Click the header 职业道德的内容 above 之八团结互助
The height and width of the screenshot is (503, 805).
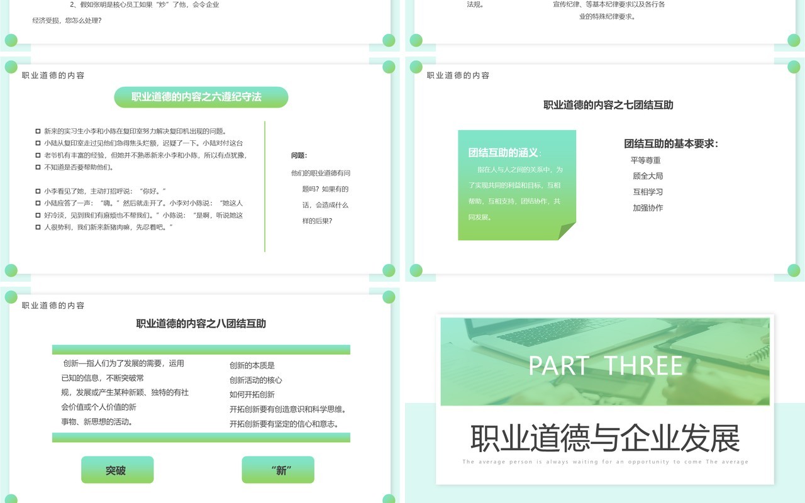pyautogui.click(x=53, y=306)
